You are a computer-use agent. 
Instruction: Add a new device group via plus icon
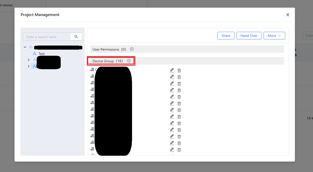tap(129, 61)
